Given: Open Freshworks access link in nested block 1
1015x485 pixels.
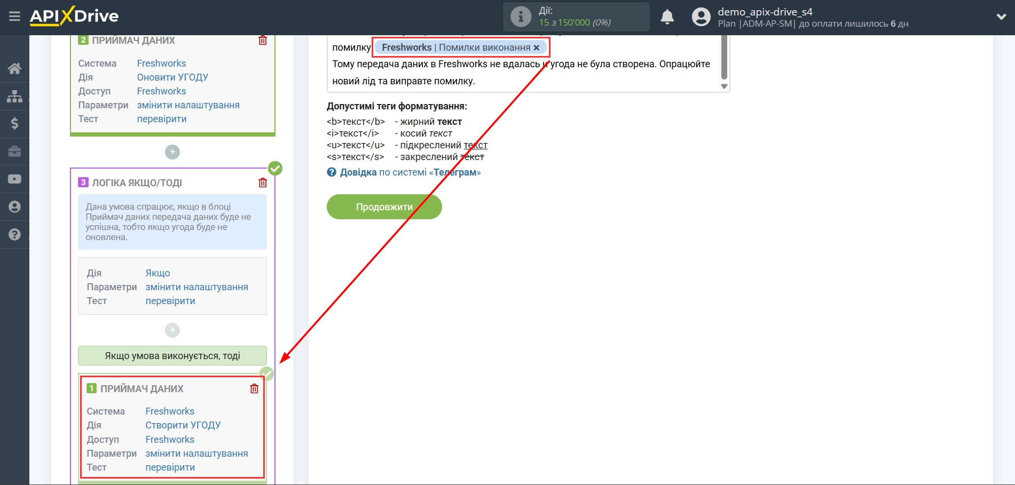Looking at the screenshot, I should [x=170, y=440].
